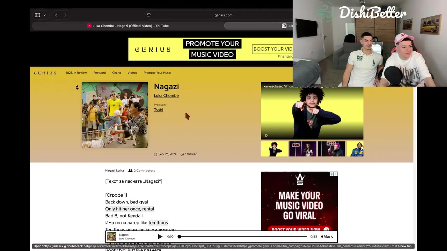This screenshot has width=447, height=251.
Task: Open the page reader icon in address bar
Action: 149,15
